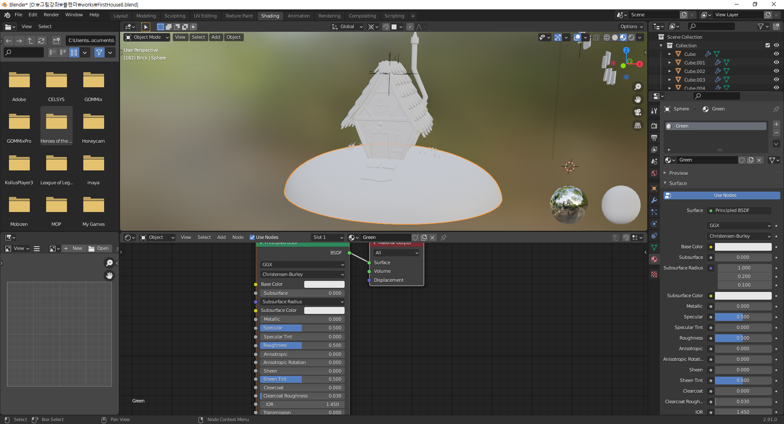
Task: Open the viewport Options dropdown
Action: click(x=632, y=27)
